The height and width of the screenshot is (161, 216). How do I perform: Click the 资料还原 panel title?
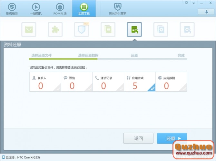pos(12,45)
